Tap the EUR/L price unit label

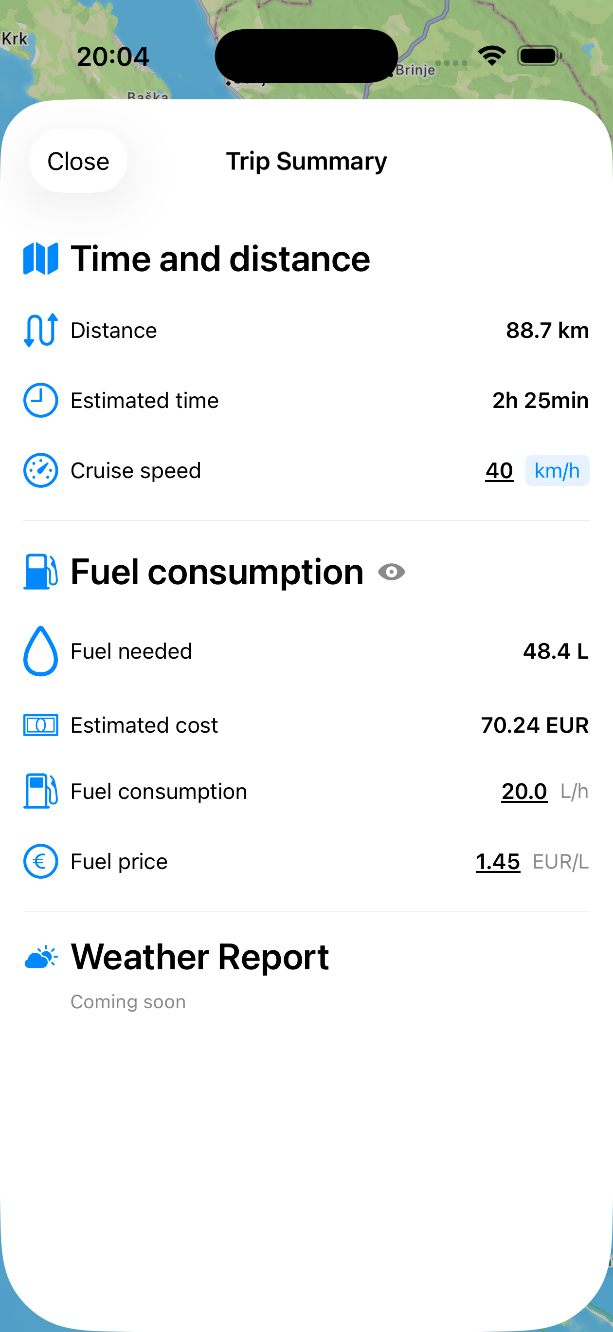pyautogui.click(x=560, y=861)
